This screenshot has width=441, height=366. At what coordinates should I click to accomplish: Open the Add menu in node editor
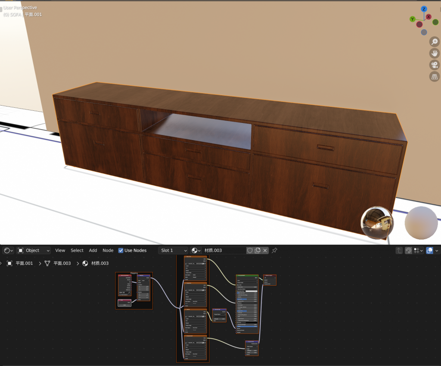tap(93, 250)
